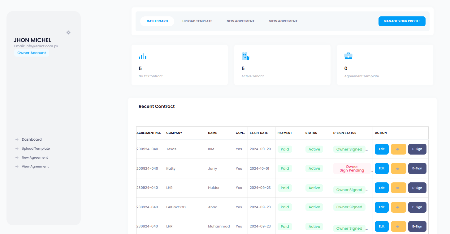Click eye icon for Muhammad's contract row
This screenshot has width=450, height=234.
point(398,227)
